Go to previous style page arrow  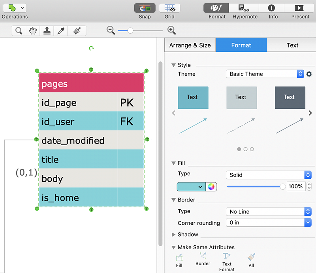pos(173,113)
